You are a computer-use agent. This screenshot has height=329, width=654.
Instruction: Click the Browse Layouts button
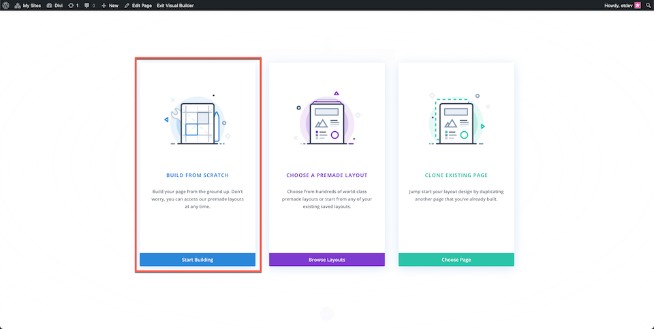coord(327,260)
